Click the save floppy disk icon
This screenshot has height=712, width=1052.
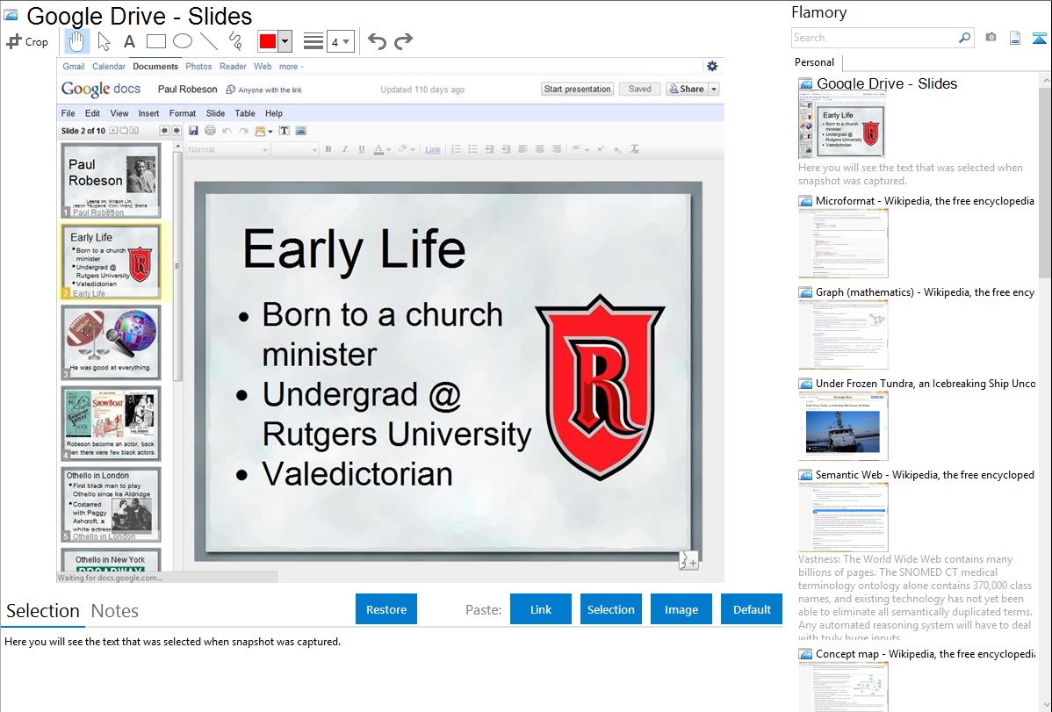point(193,130)
